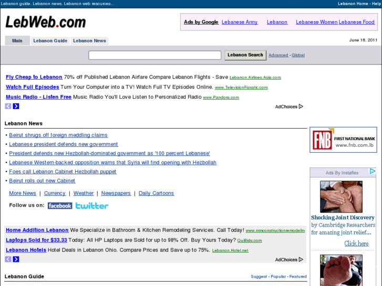Click the 'Click here' joint relief link

tap(356, 243)
